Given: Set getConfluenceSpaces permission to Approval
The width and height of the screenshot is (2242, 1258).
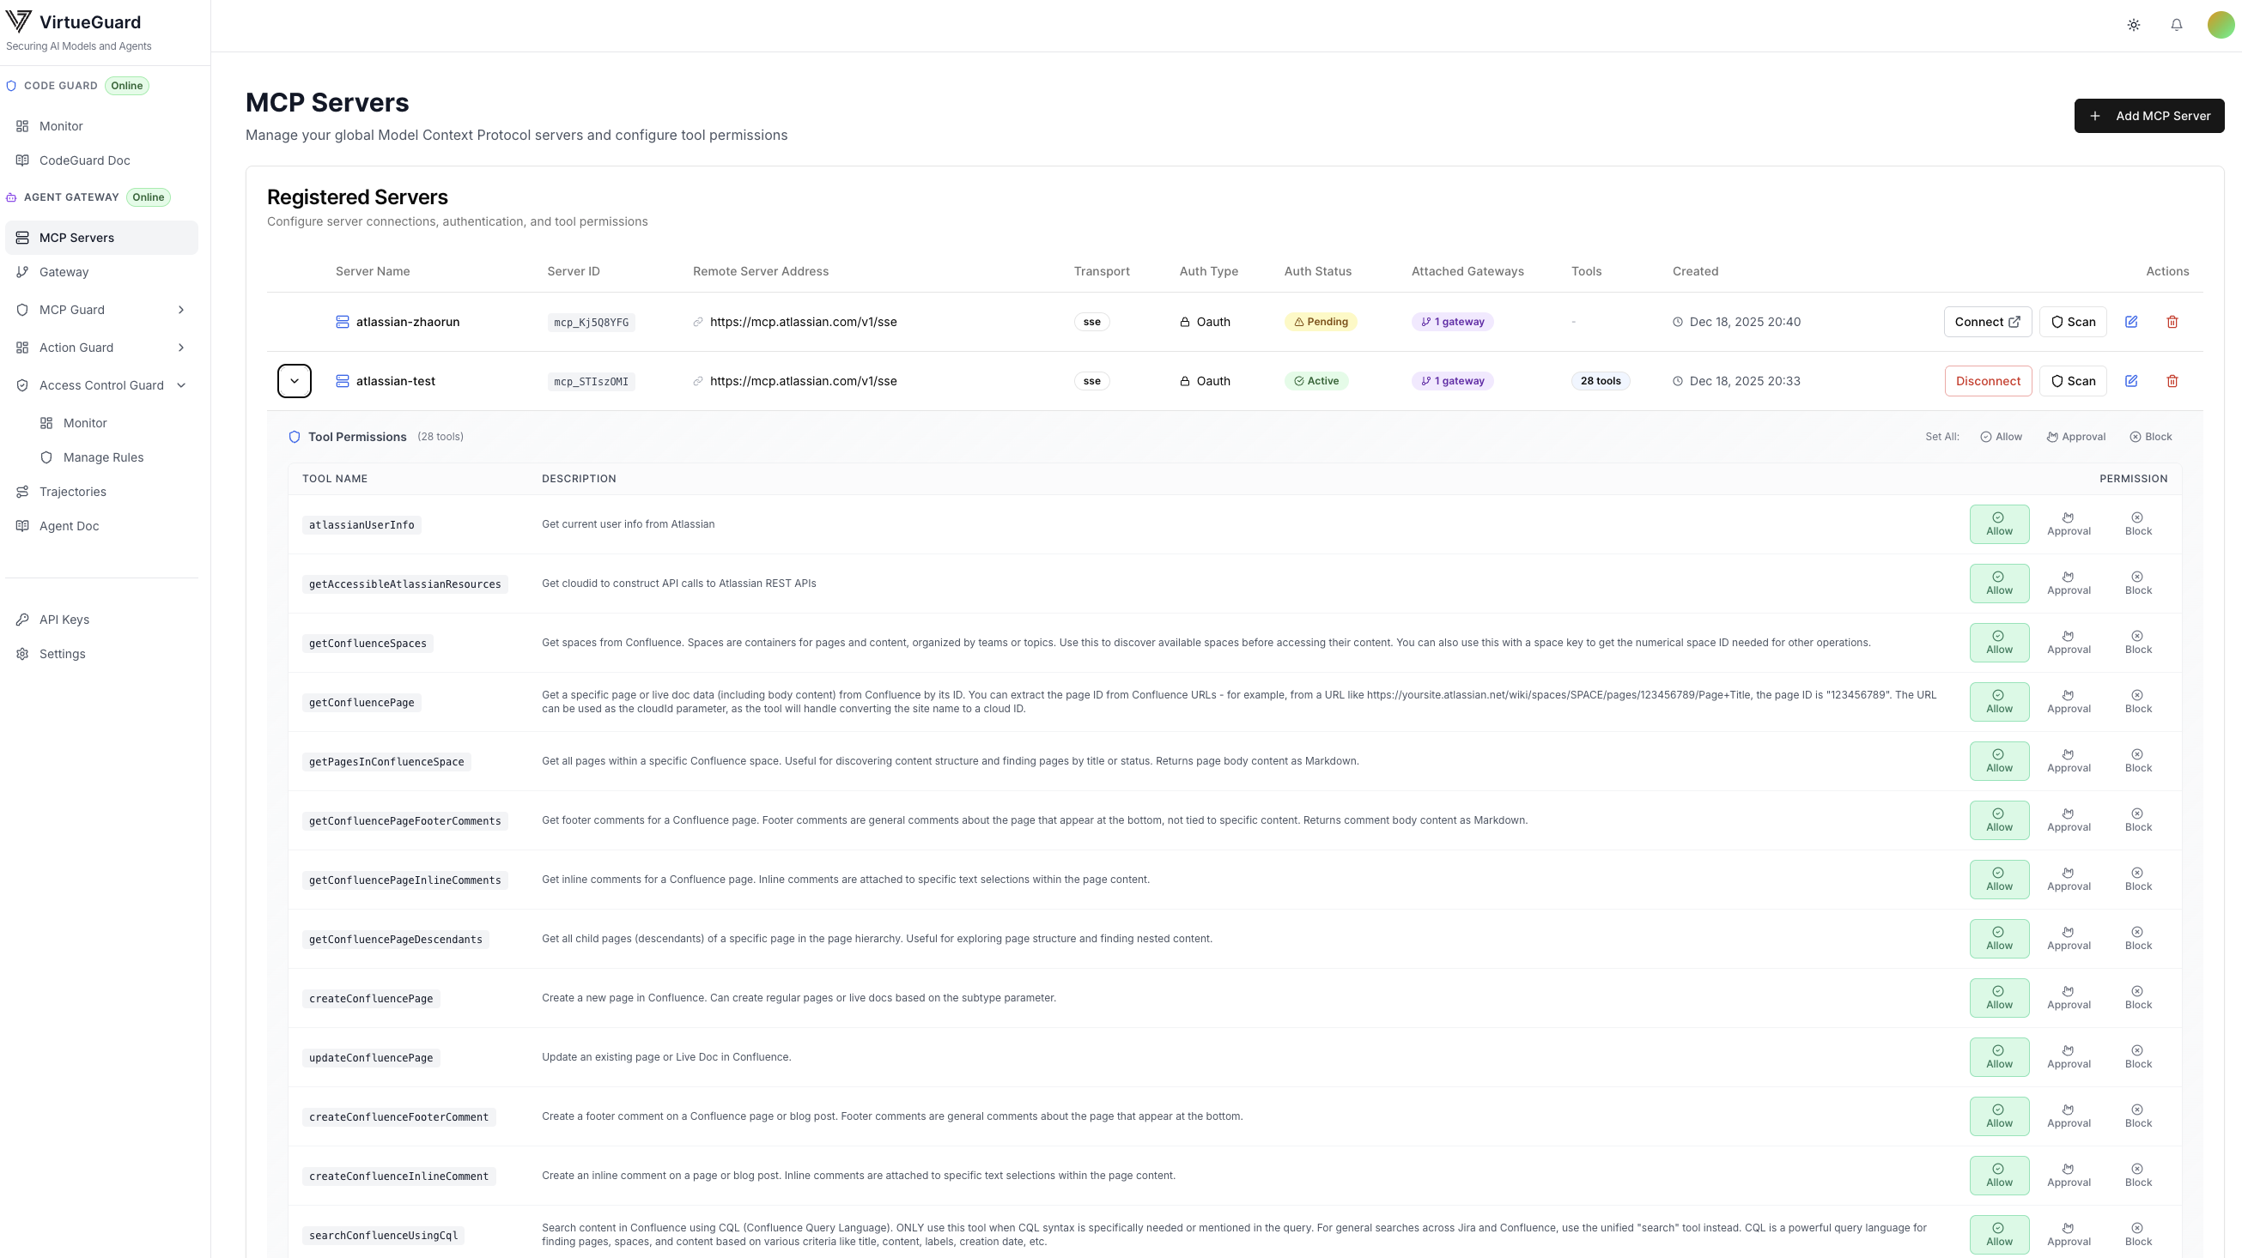Looking at the screenshot, I should [2068, 642].
